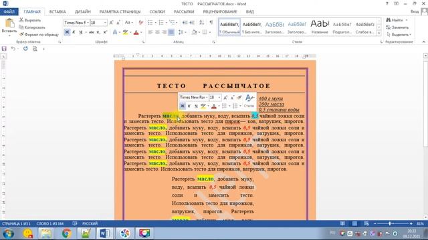This screenshot has width=428, height=240.
Task: Click Cut (Вырезать) in the clipboard group
Action: point(30,20)
